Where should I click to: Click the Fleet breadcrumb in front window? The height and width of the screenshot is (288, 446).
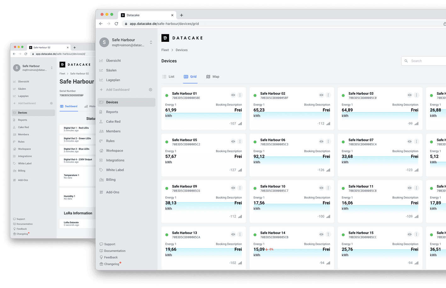pos(165,50)
